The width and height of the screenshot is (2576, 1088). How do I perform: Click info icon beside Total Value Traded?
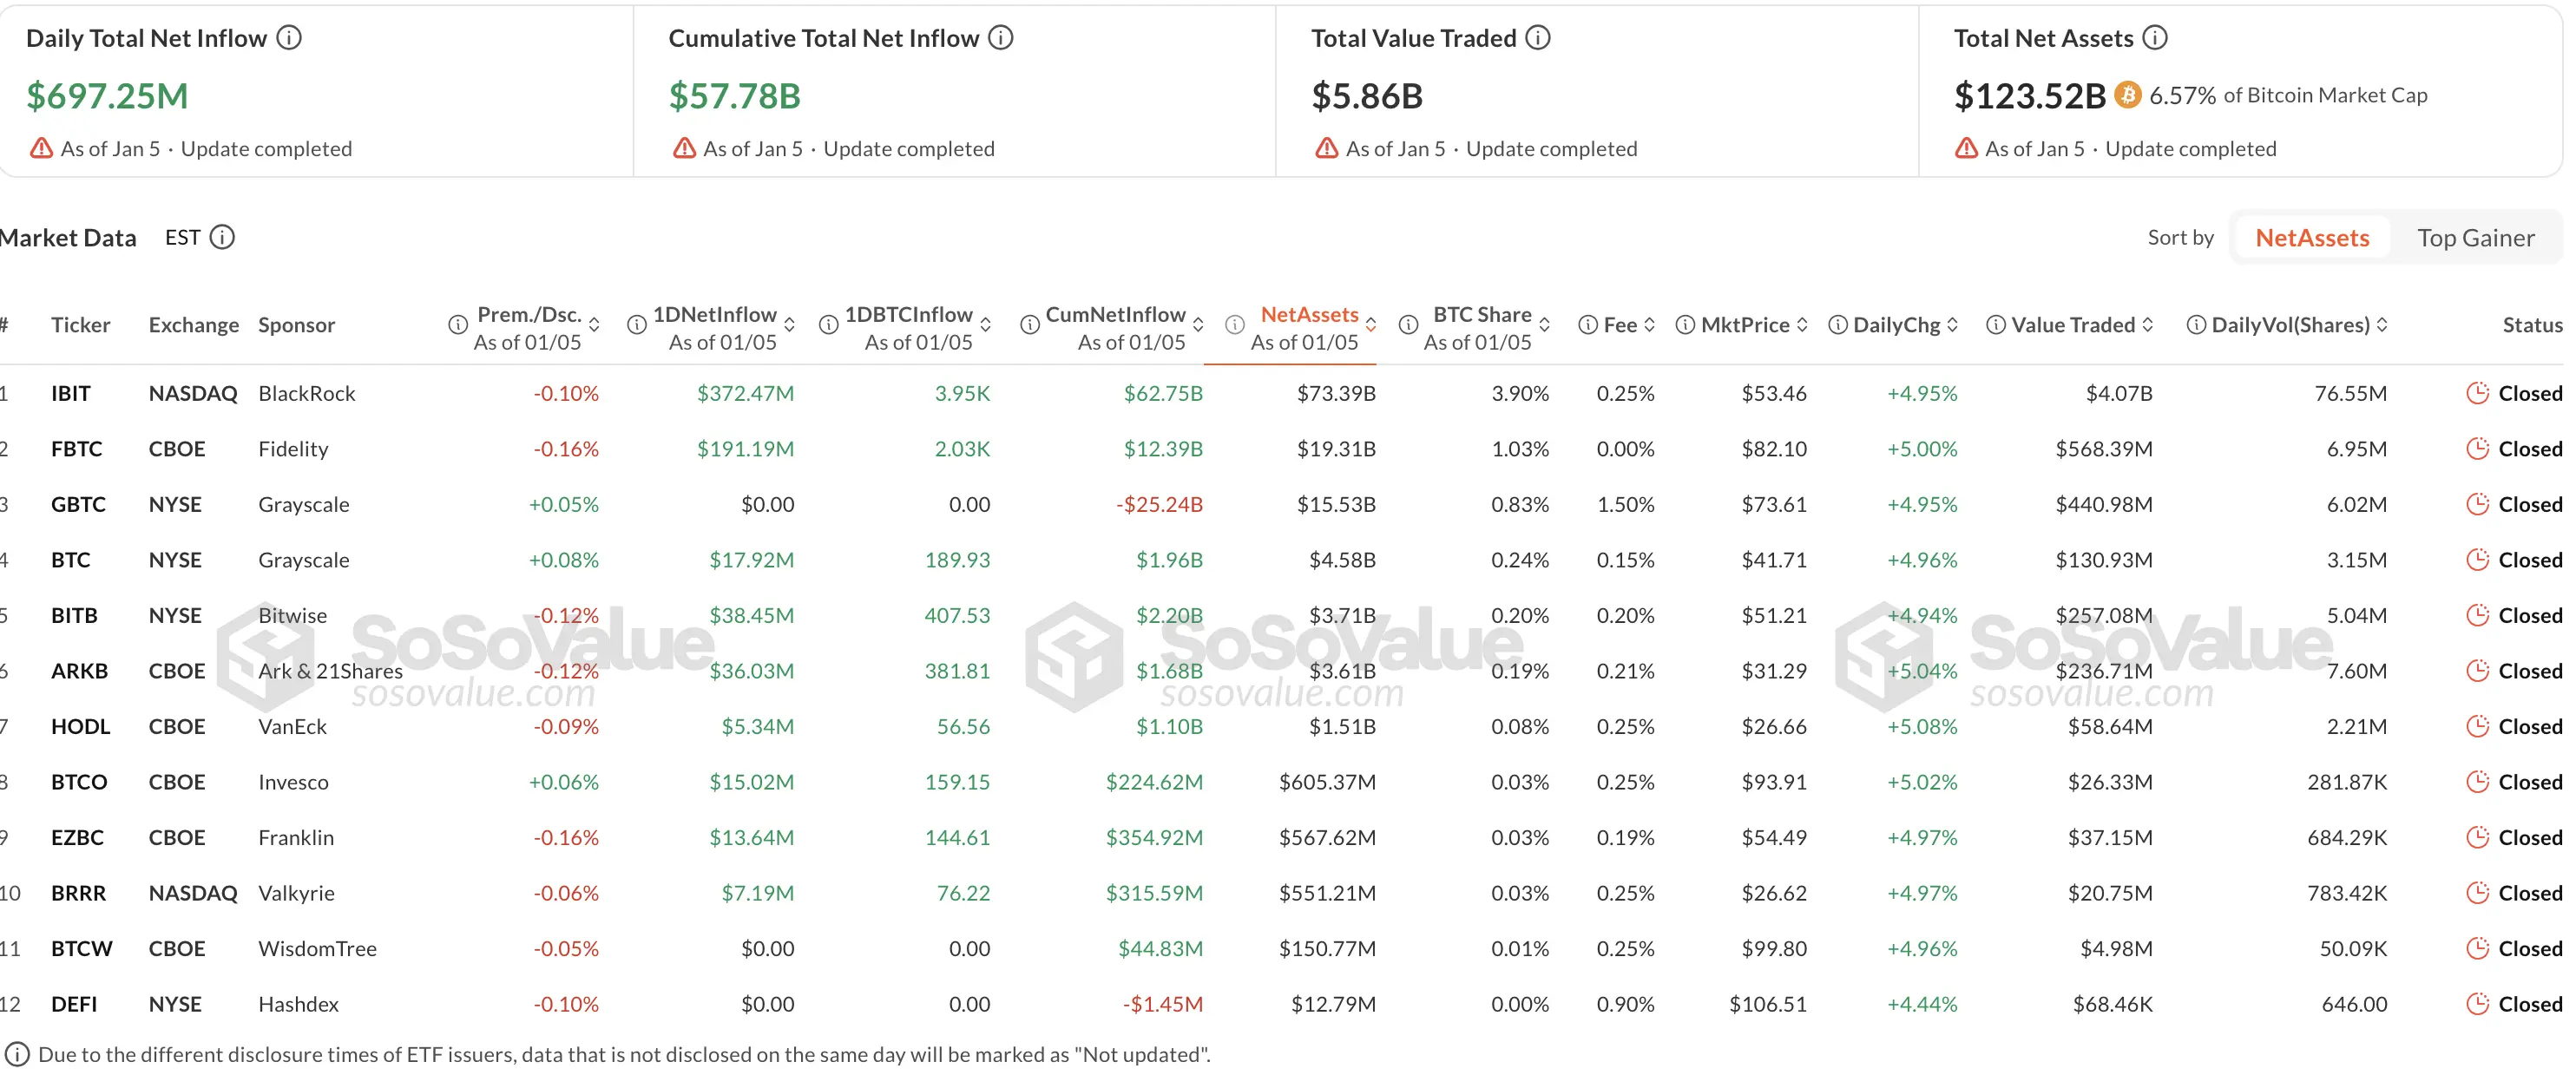(x=1538, y=38)
